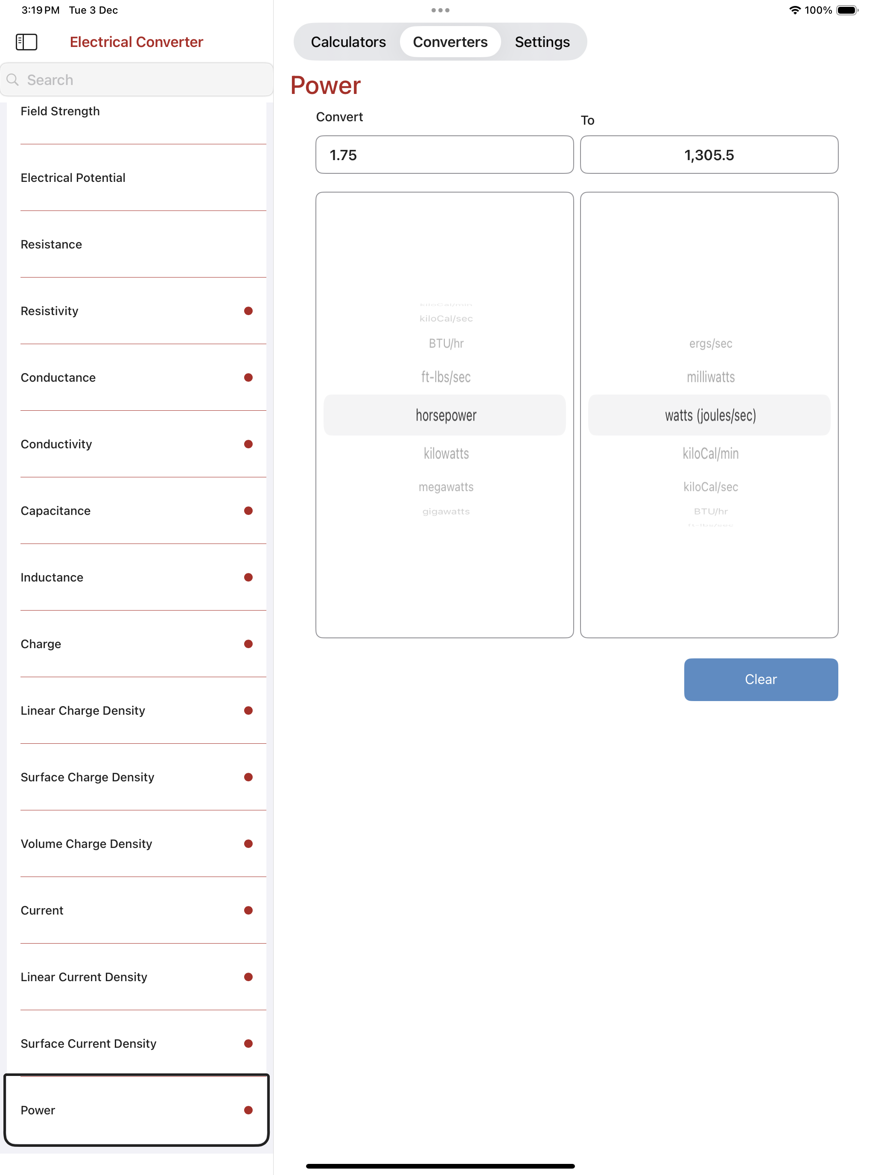The height and width of the screenshot is (1175, 881).
Task: Toggle the sidebar panel icon
Action: pos(26,42)
